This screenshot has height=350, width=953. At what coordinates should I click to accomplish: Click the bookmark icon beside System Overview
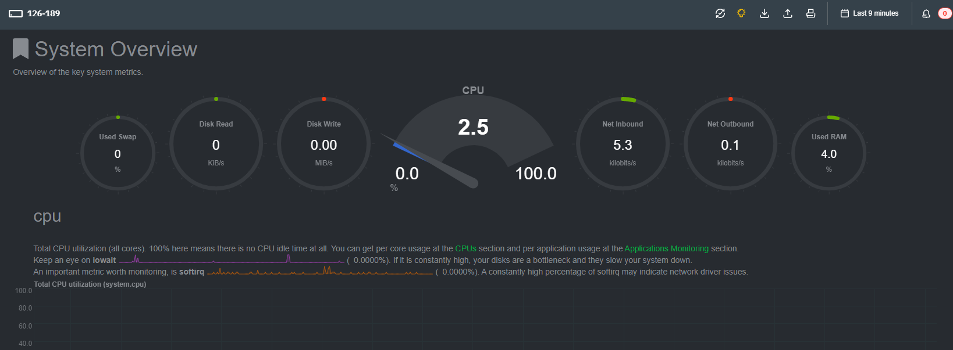point(20,49)
